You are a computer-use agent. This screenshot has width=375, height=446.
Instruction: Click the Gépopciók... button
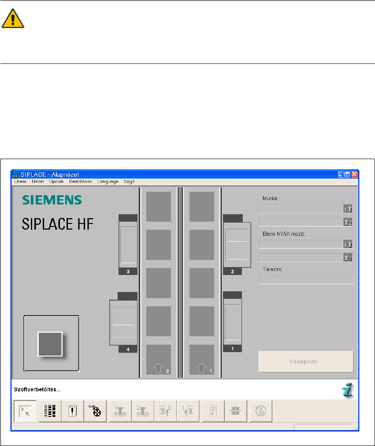(306, 362)
